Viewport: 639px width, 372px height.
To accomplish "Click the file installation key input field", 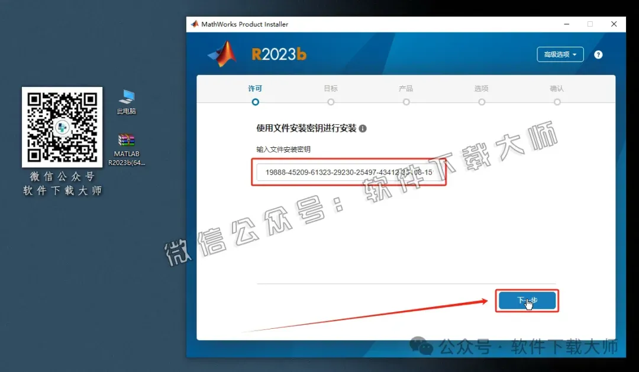I will [349, 172].
